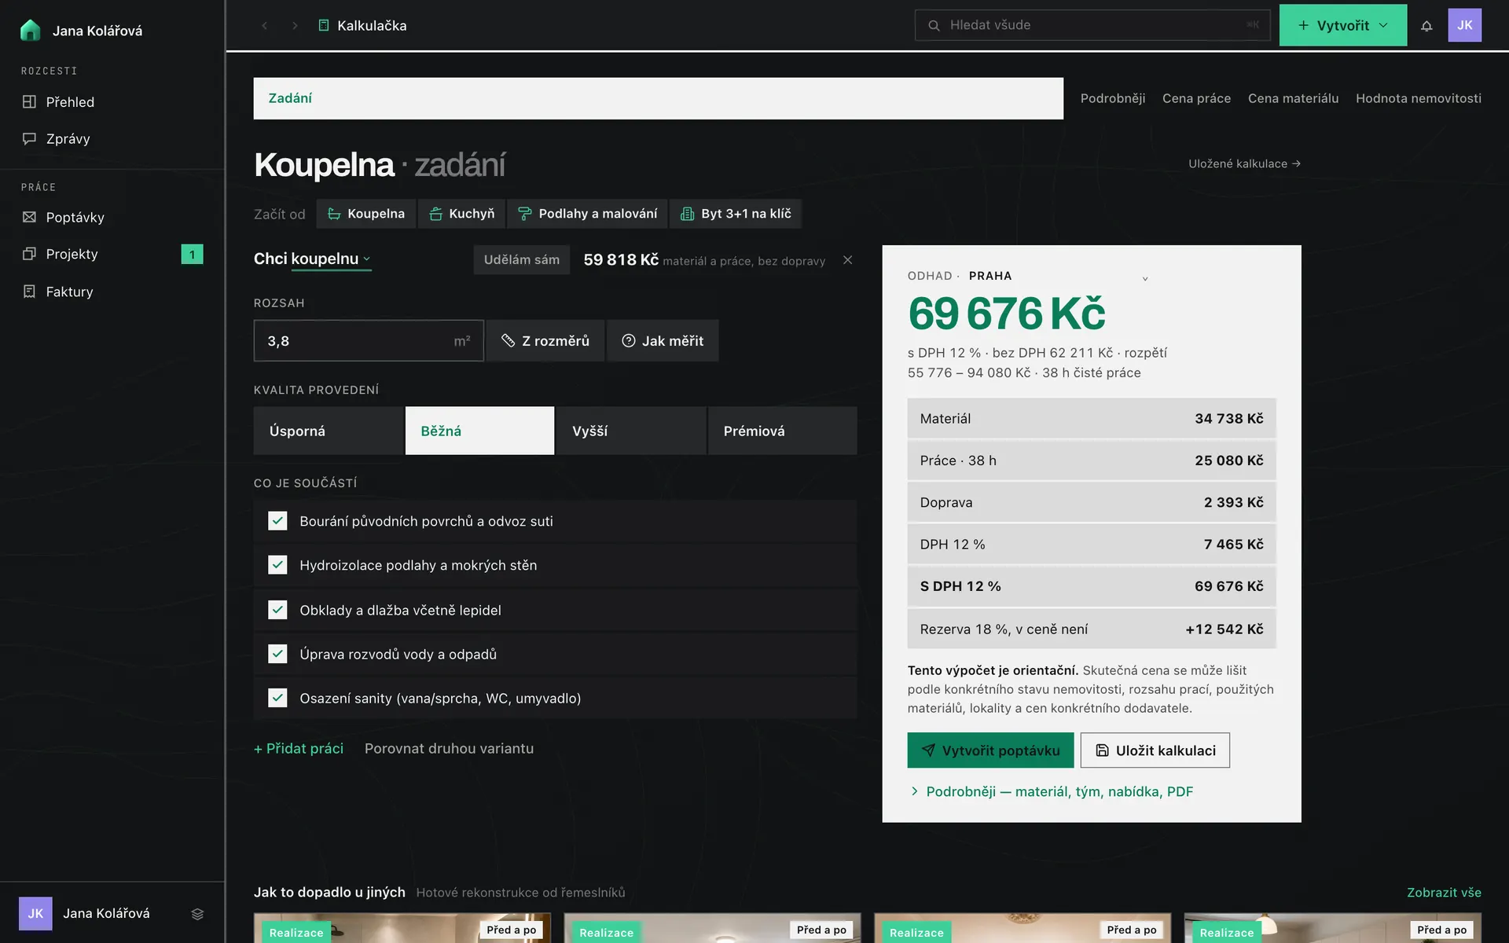Screen dimensions: 1509x943
Task: Click Vytvořit poptávku button
Action: (990, 750)
